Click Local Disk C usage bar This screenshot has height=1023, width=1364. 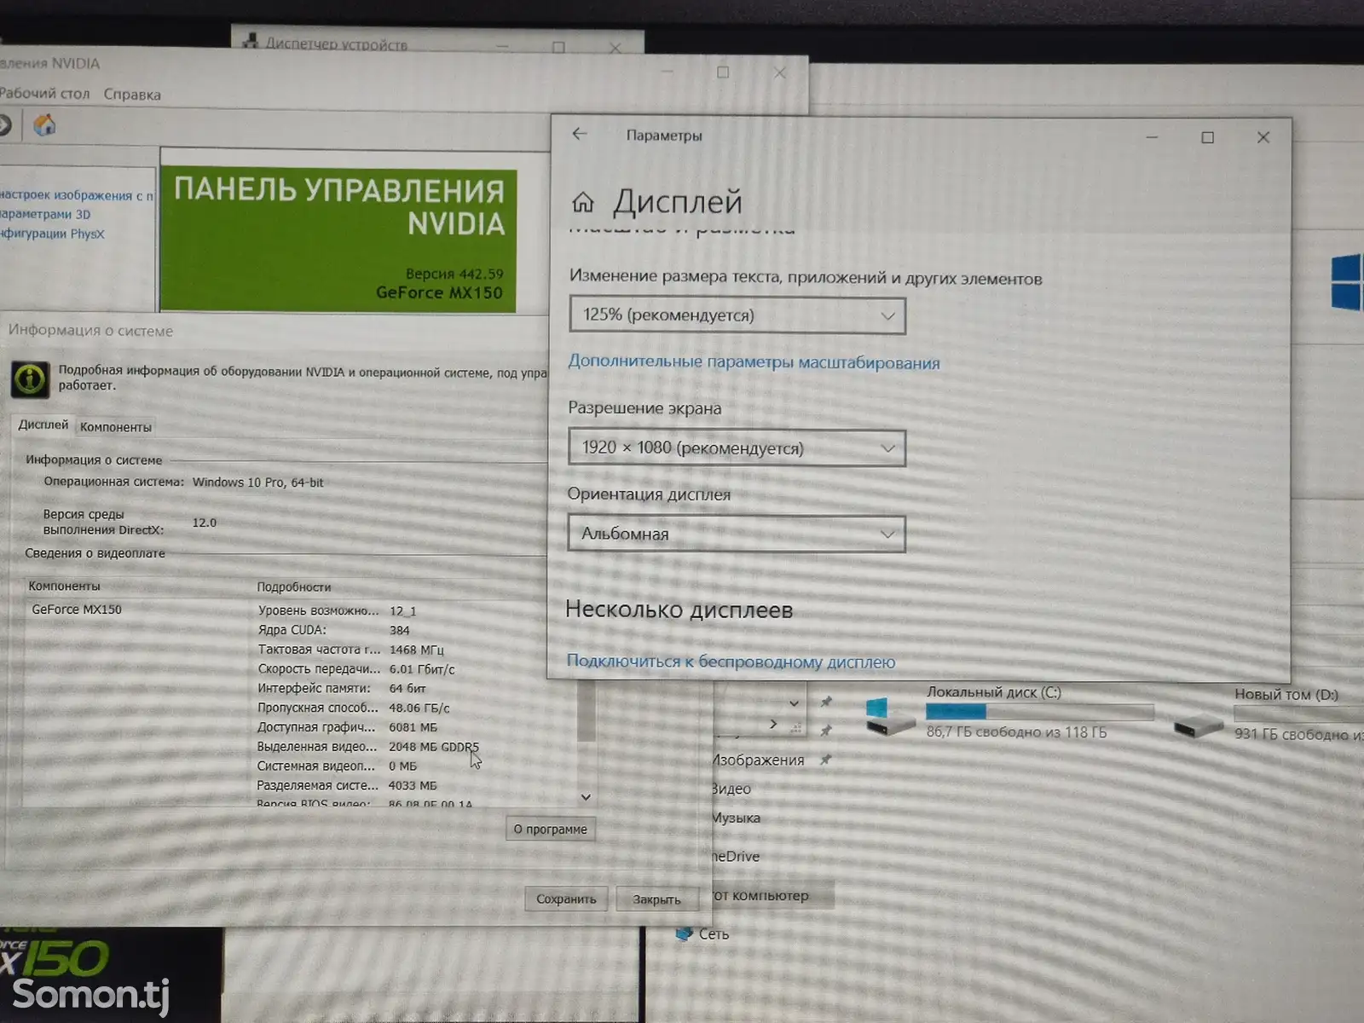point(1039,711)
